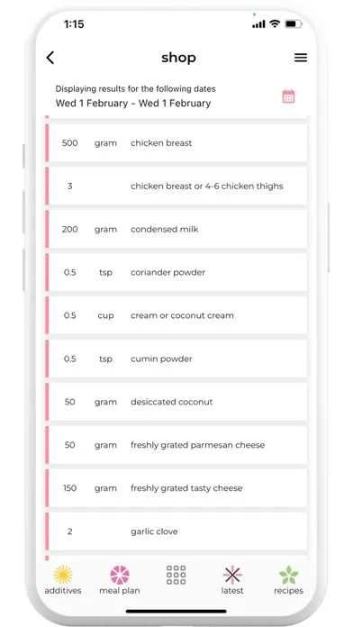Viewport: 353px width, 627px height.
Task: Tap the desiccated coconut entry
Action: tap(176, 402)
